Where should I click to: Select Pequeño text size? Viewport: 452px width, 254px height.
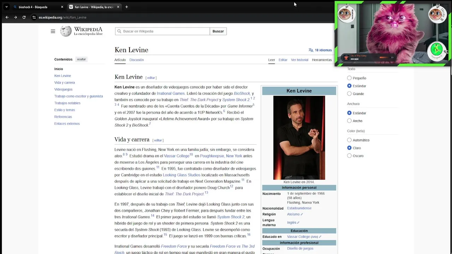[349, 78]
